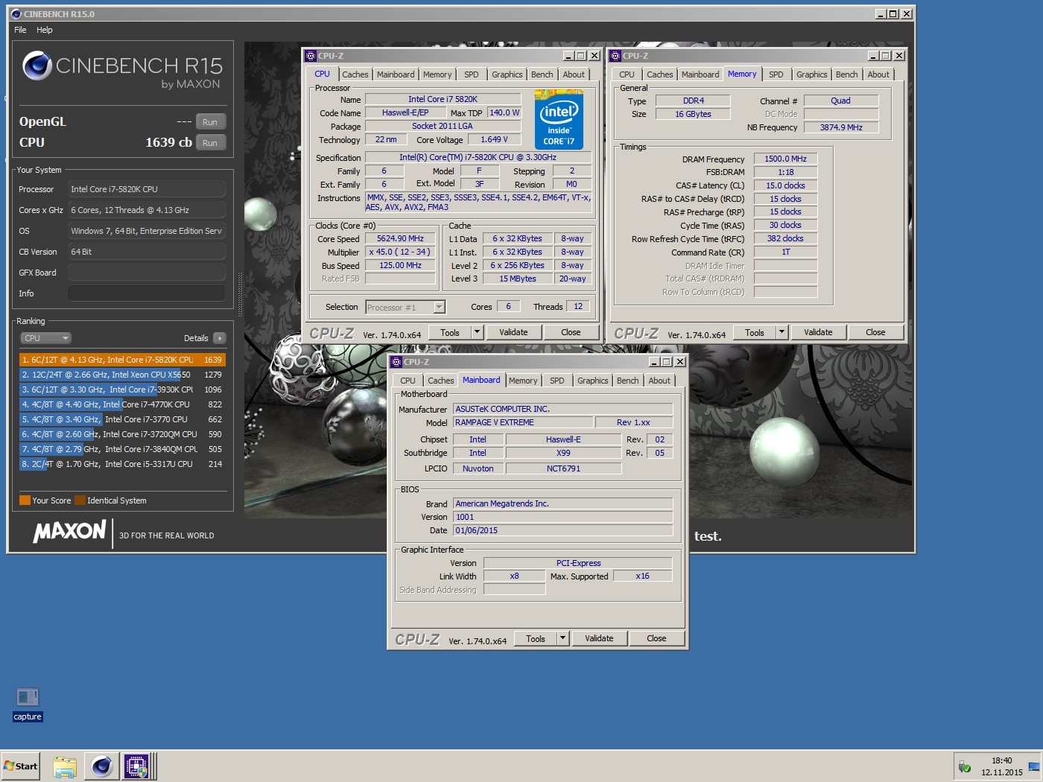Click the Cinebench R15 sphere logo
Screen dimensions: 1043x782
pos(37,66)
